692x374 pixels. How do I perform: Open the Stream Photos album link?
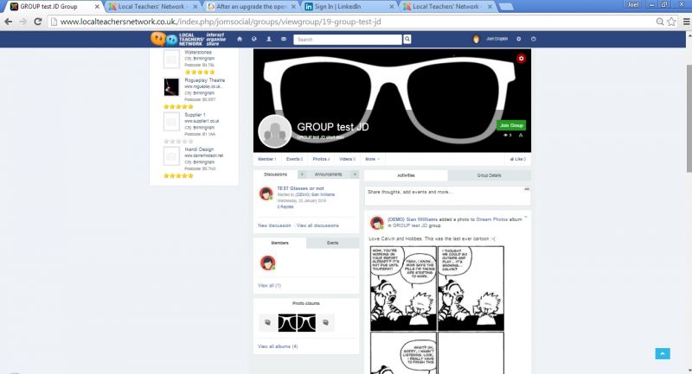pyautogui.click(x=491, y=219)
